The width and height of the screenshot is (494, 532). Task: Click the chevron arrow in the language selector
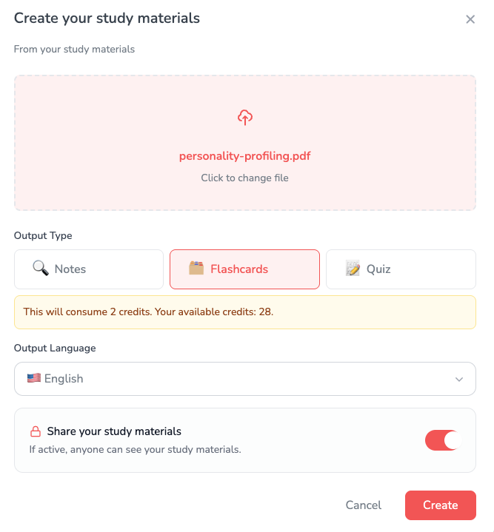coord(459,379)
